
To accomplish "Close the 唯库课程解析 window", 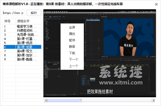I will [x=156, y=4].
